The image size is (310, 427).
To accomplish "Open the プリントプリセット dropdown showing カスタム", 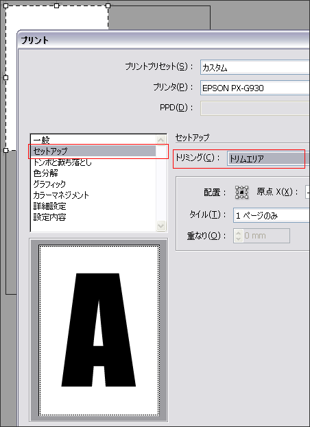I will click(x=255, y=67).
